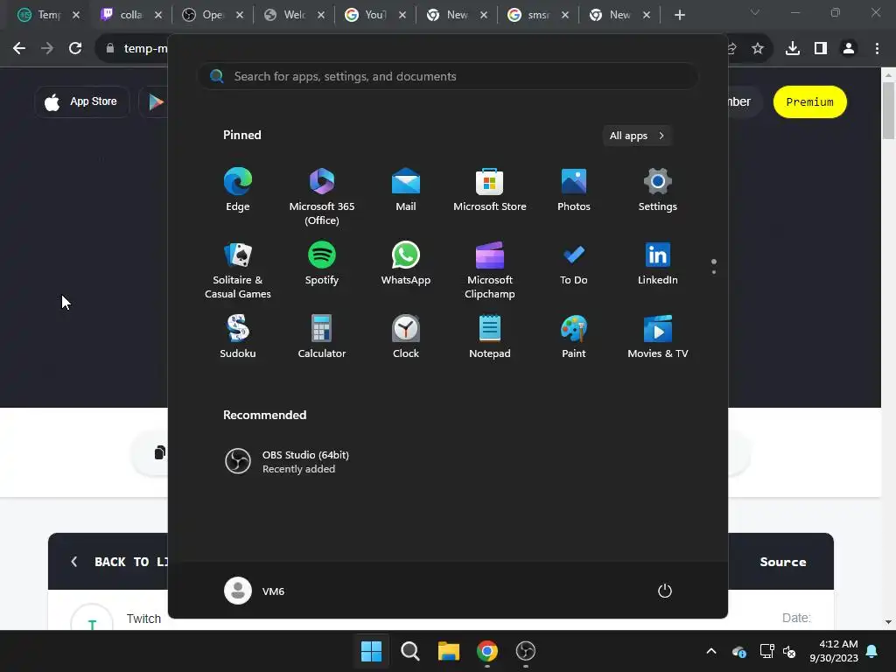The height and width of the screenshot is (672, 896).
Task: Reload the page in Chrome
Action: tap(75, 49)
